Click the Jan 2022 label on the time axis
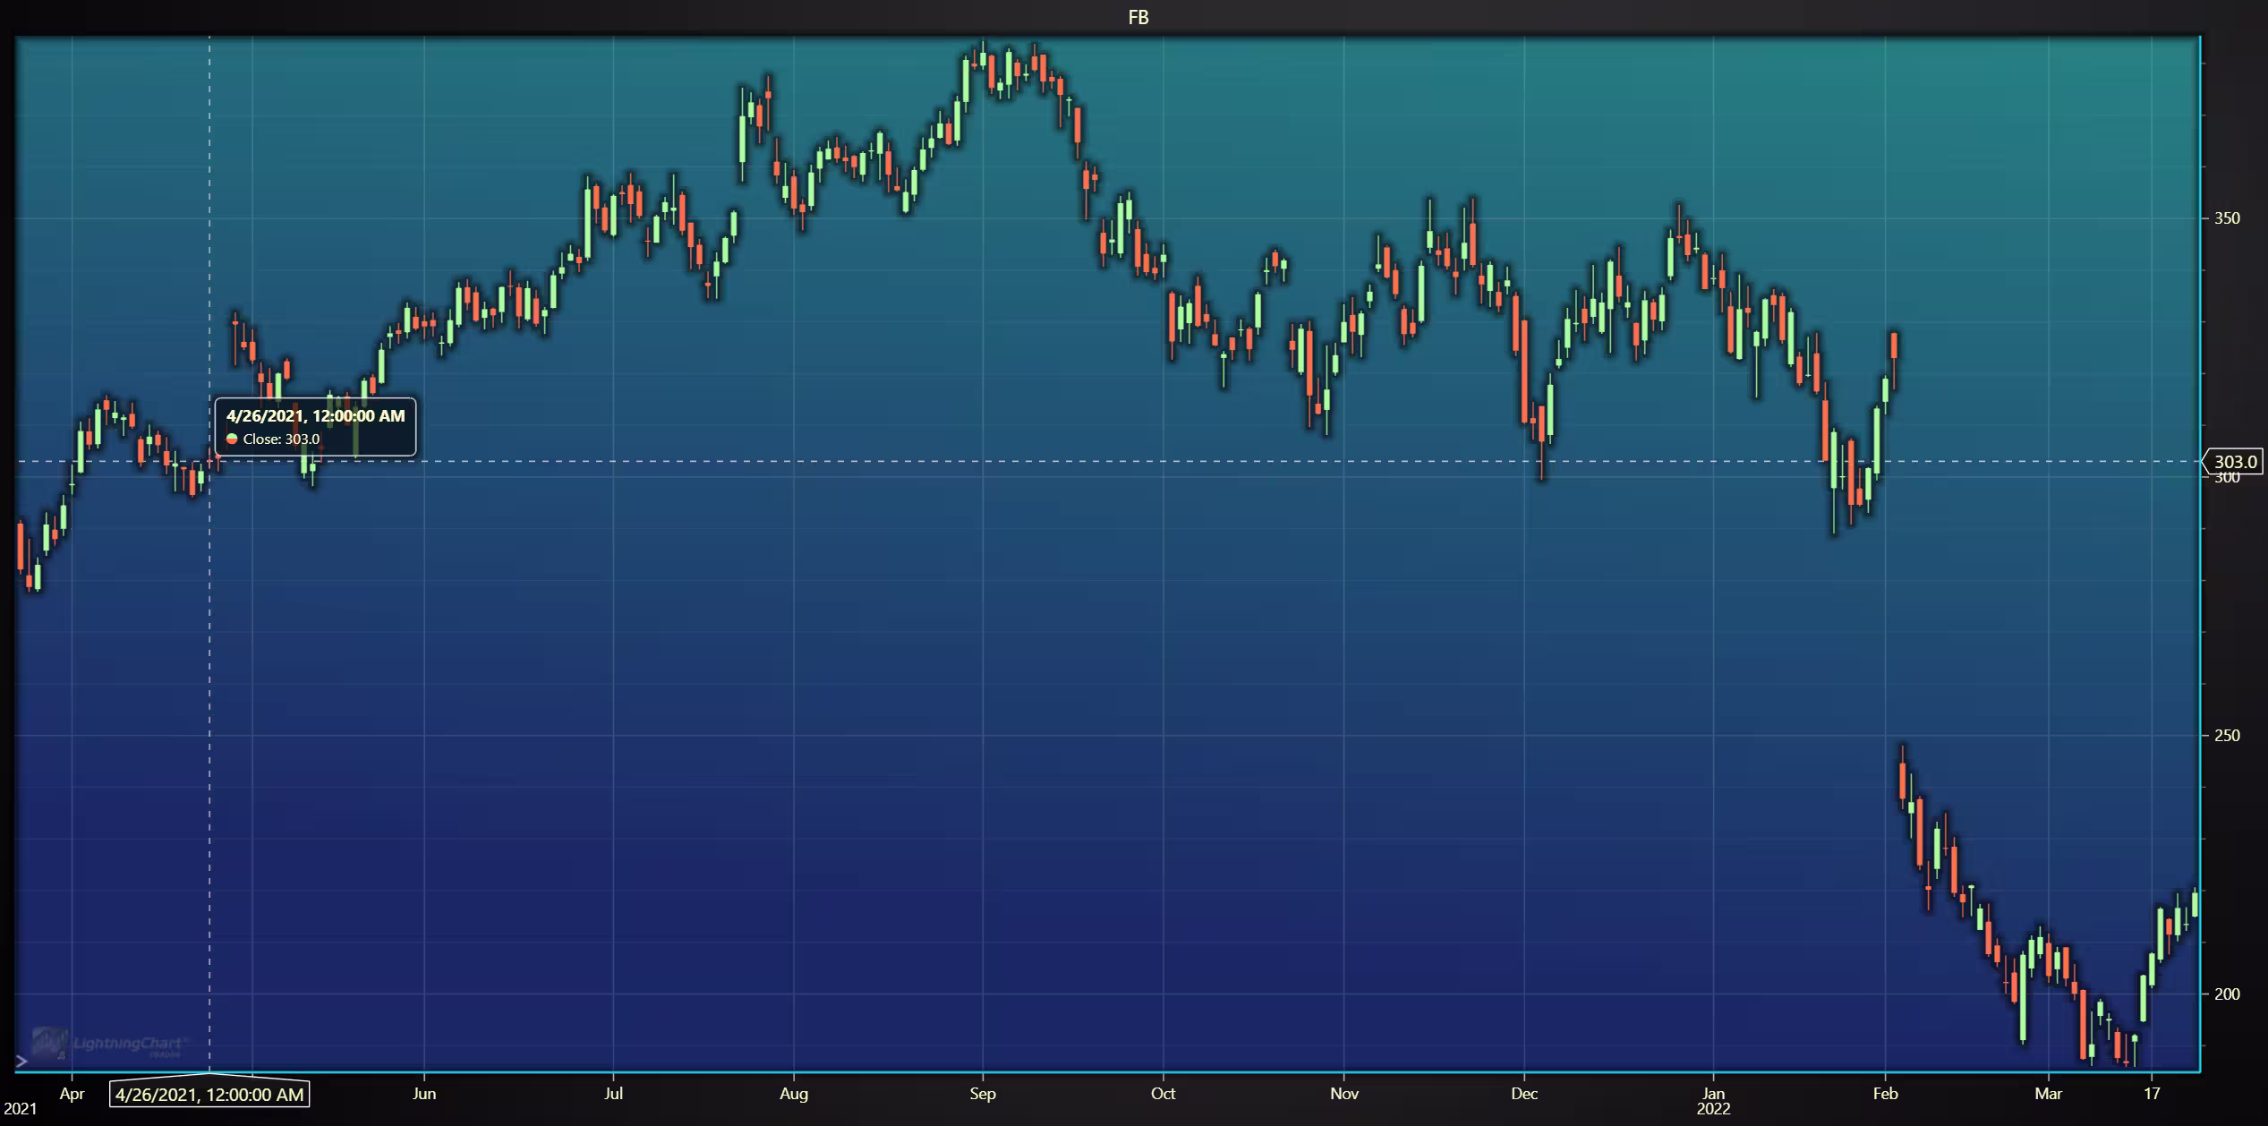This screenshot has height=1126, width=2268. pyautogui.click(x=1713, y=1101)
